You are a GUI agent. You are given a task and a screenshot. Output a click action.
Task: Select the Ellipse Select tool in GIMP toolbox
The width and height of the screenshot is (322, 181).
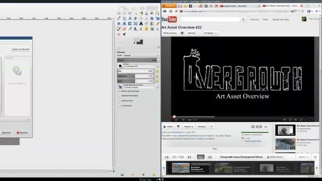click(124, 13)
